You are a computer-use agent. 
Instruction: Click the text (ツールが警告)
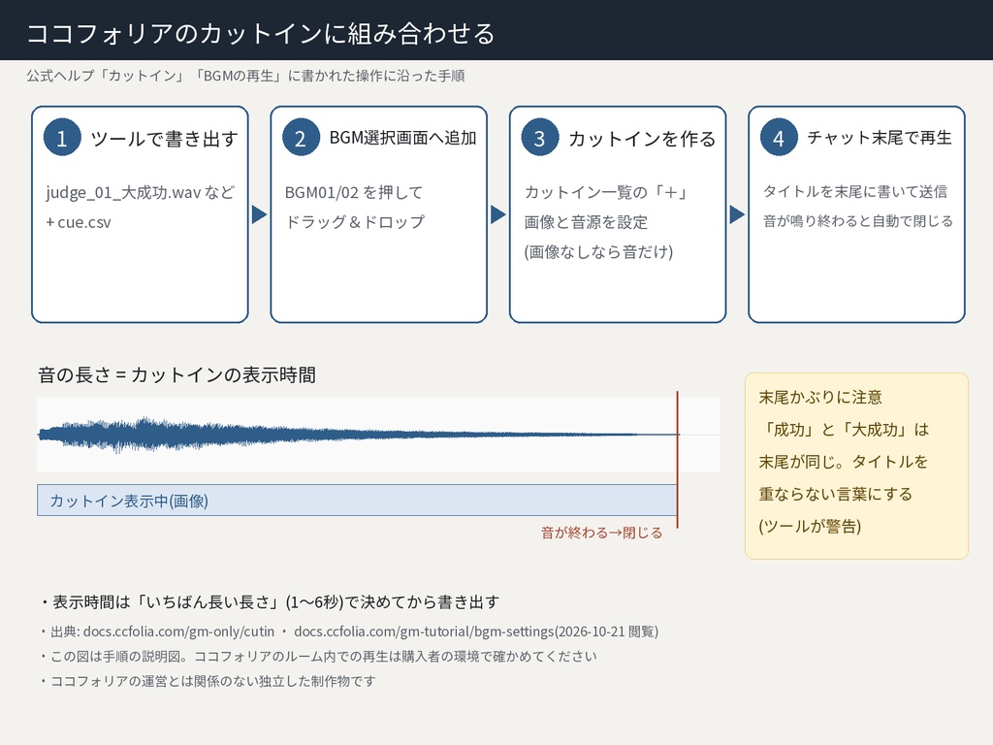tap(810, 527)
